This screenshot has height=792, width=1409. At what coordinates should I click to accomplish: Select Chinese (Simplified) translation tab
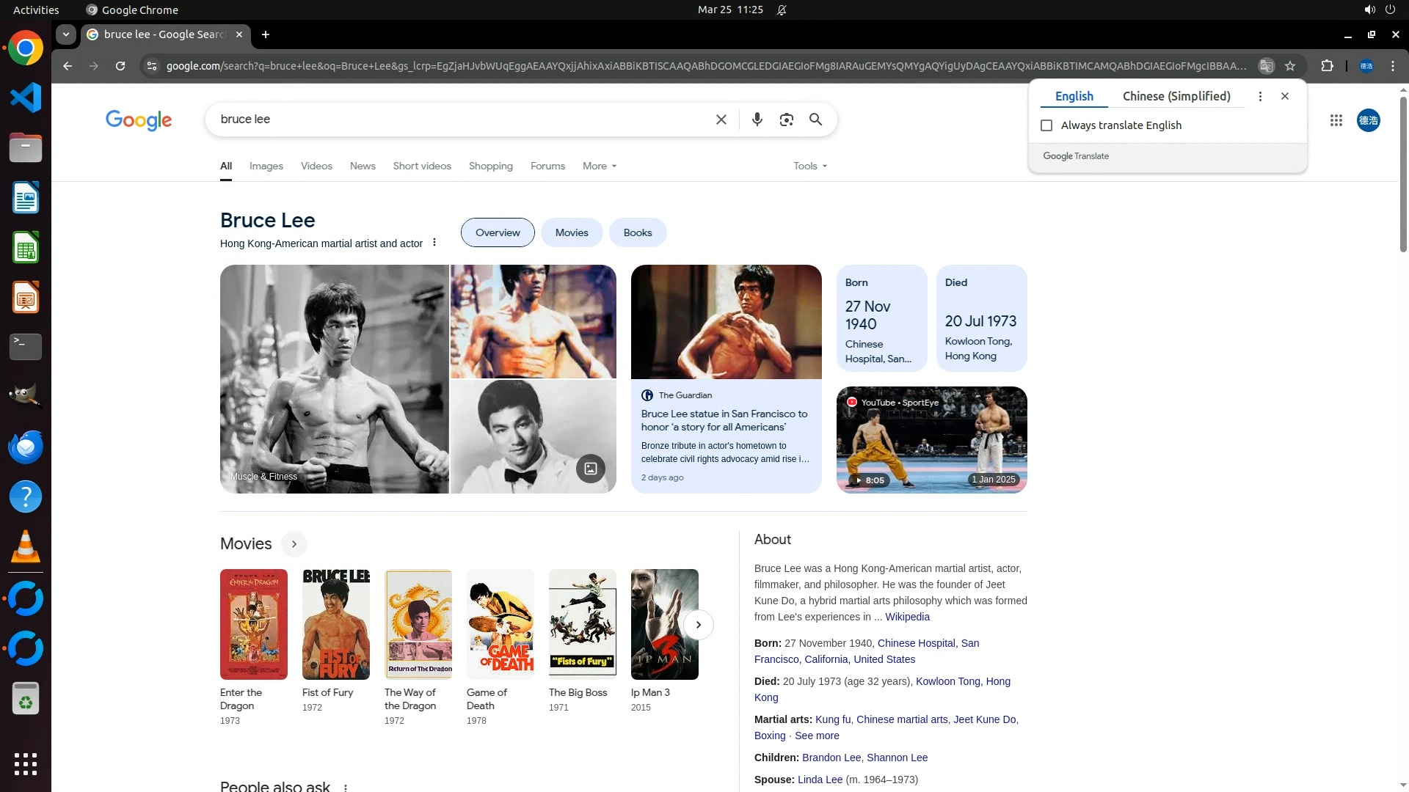(1176, 96)
